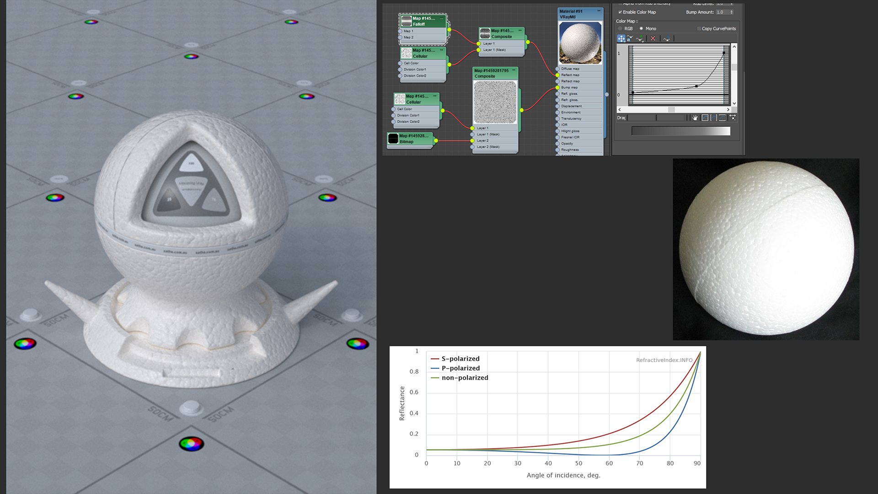Click the Bump map input socket
Image resolution: width=878 pixels, height=494 pixels.
[x=557, y=87]
